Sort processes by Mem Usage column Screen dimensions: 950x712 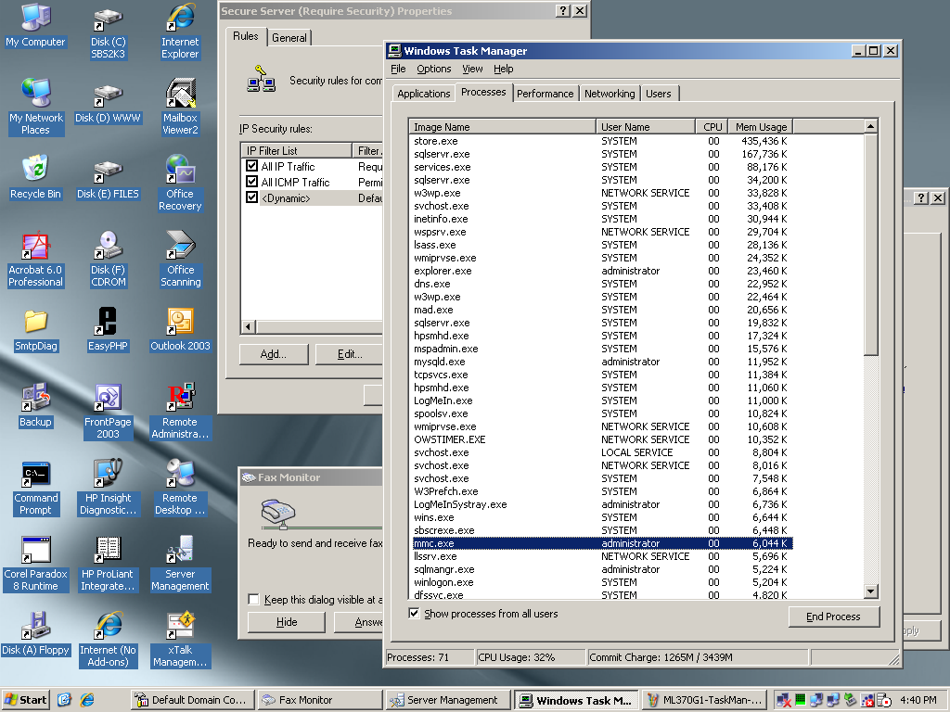click(761, 126)
